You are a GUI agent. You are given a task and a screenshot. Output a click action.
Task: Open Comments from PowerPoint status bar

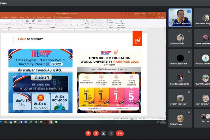click(125, 119)
